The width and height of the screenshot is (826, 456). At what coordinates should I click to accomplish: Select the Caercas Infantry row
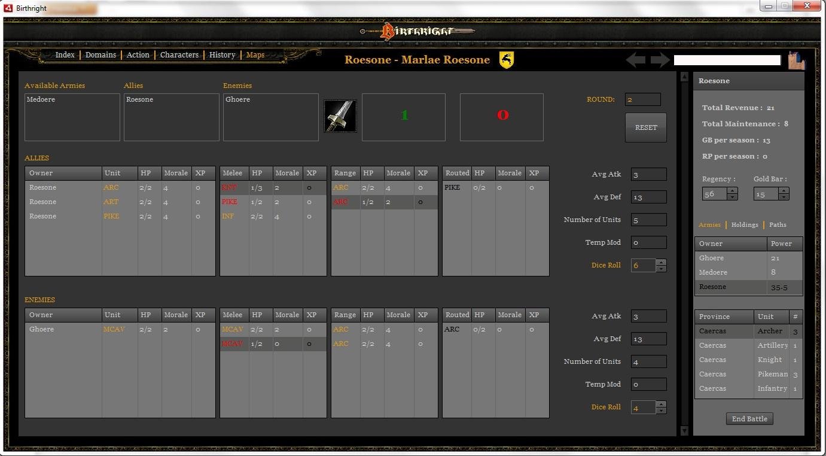click(749, 388)
